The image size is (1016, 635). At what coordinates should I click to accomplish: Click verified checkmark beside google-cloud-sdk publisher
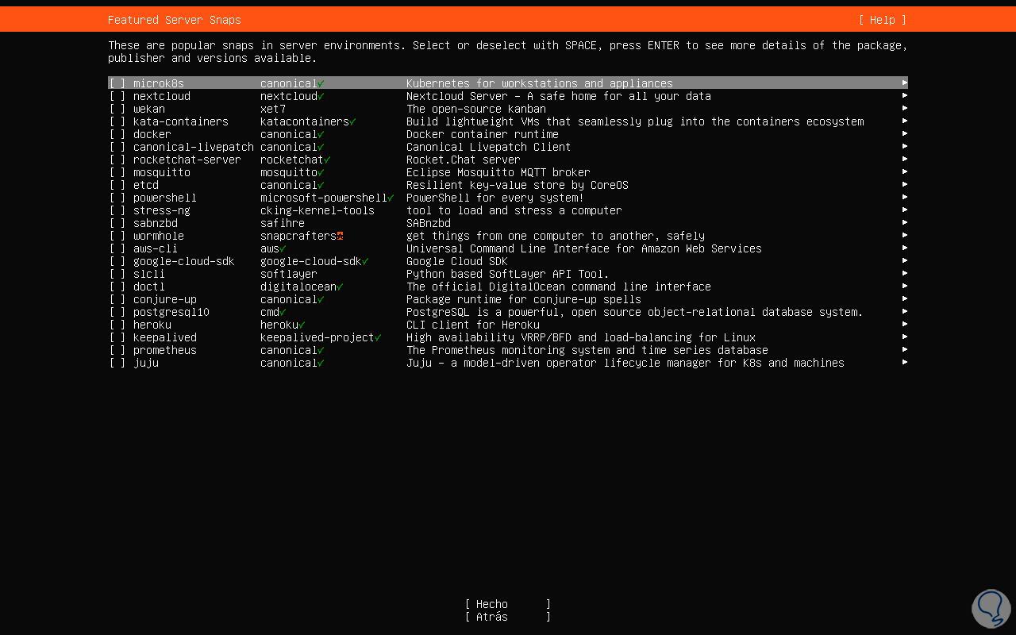click(365, 261)
